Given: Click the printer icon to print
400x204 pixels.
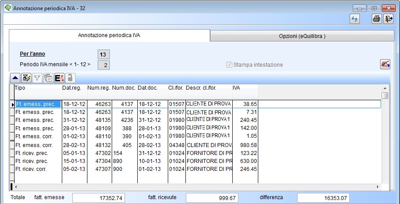Looking at the screenshot, I should (x=377, y=19).
